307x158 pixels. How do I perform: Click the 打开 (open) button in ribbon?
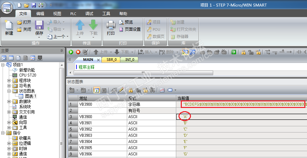pyautogui.click(x=24, y=22)
